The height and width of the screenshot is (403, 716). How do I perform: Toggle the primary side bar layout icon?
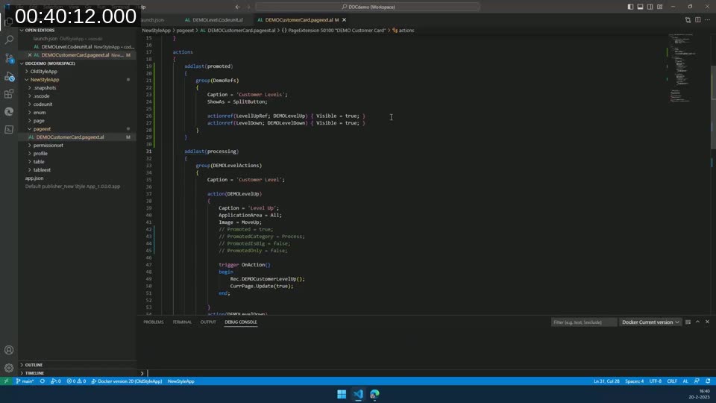630,7
